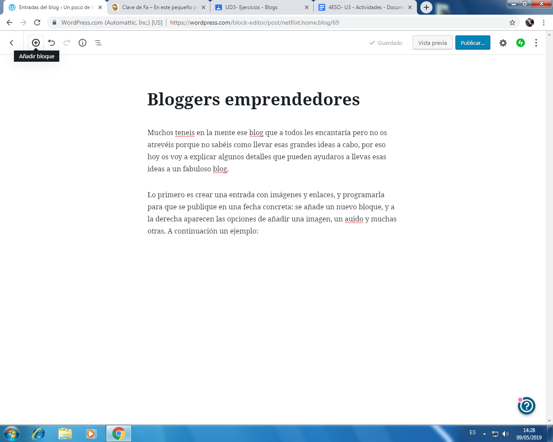Open the block navigation list icon

(x=98, y=43)
